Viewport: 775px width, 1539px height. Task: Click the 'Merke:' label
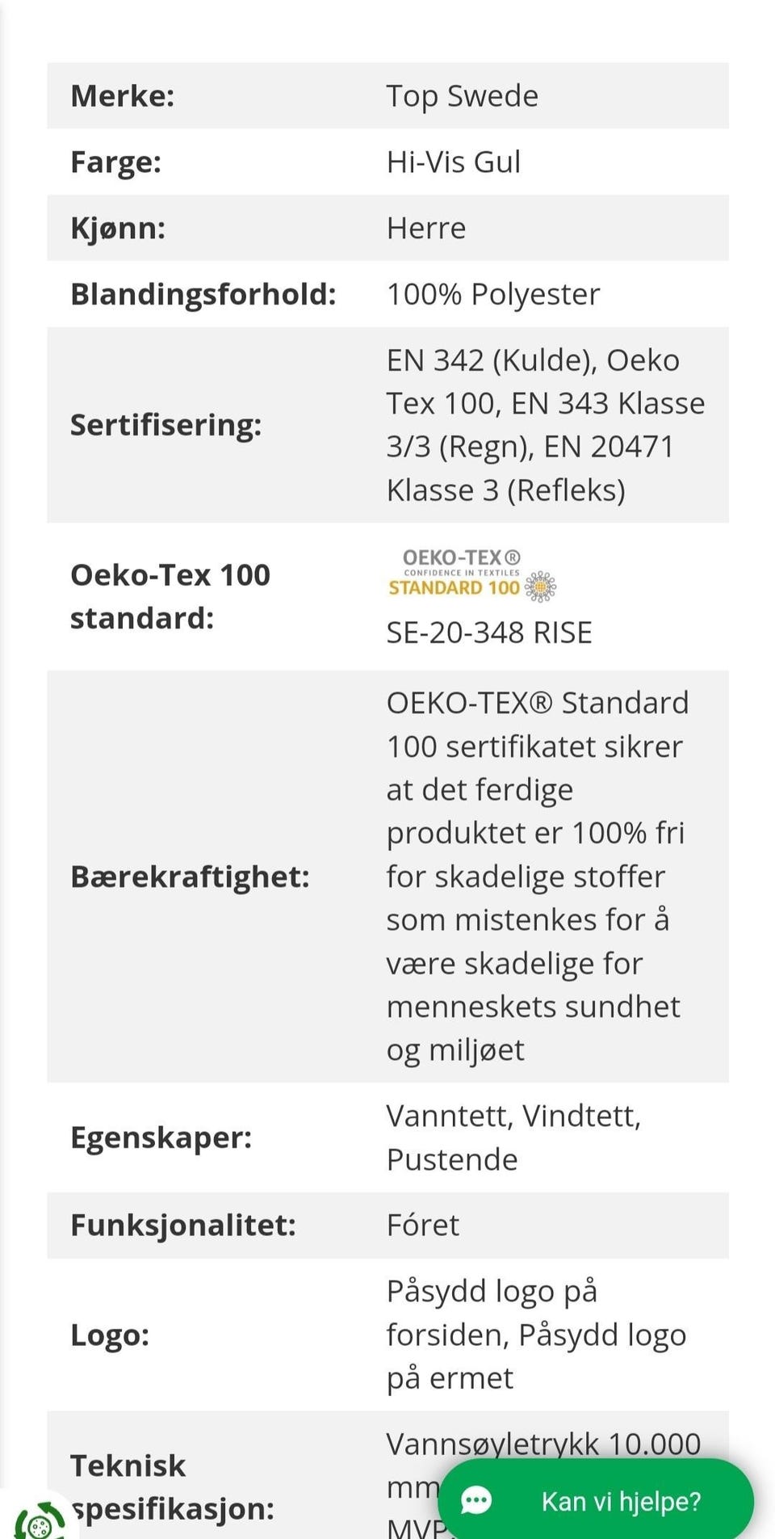point(123,96)
